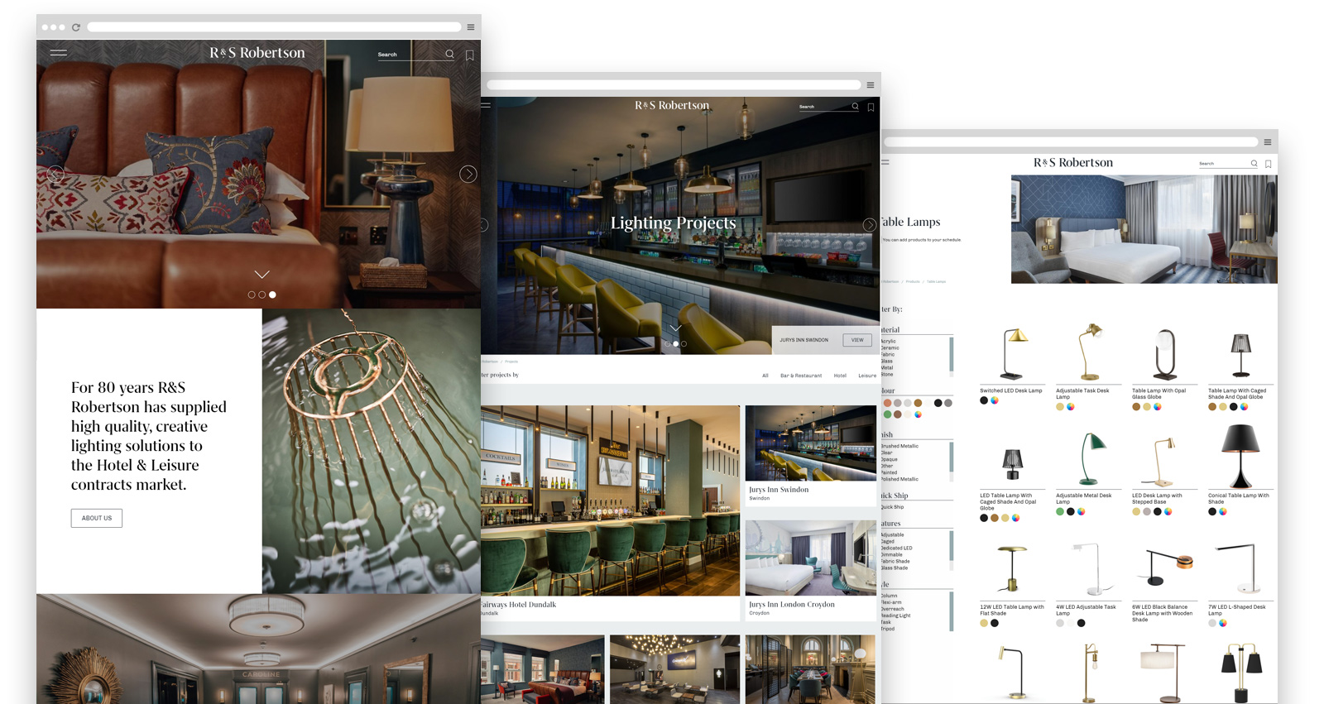Image resolution: width=1324 pixels, height=704 pixels.
Task: Click search magnifier in Table Lamps window
Action: (1254, 164)
